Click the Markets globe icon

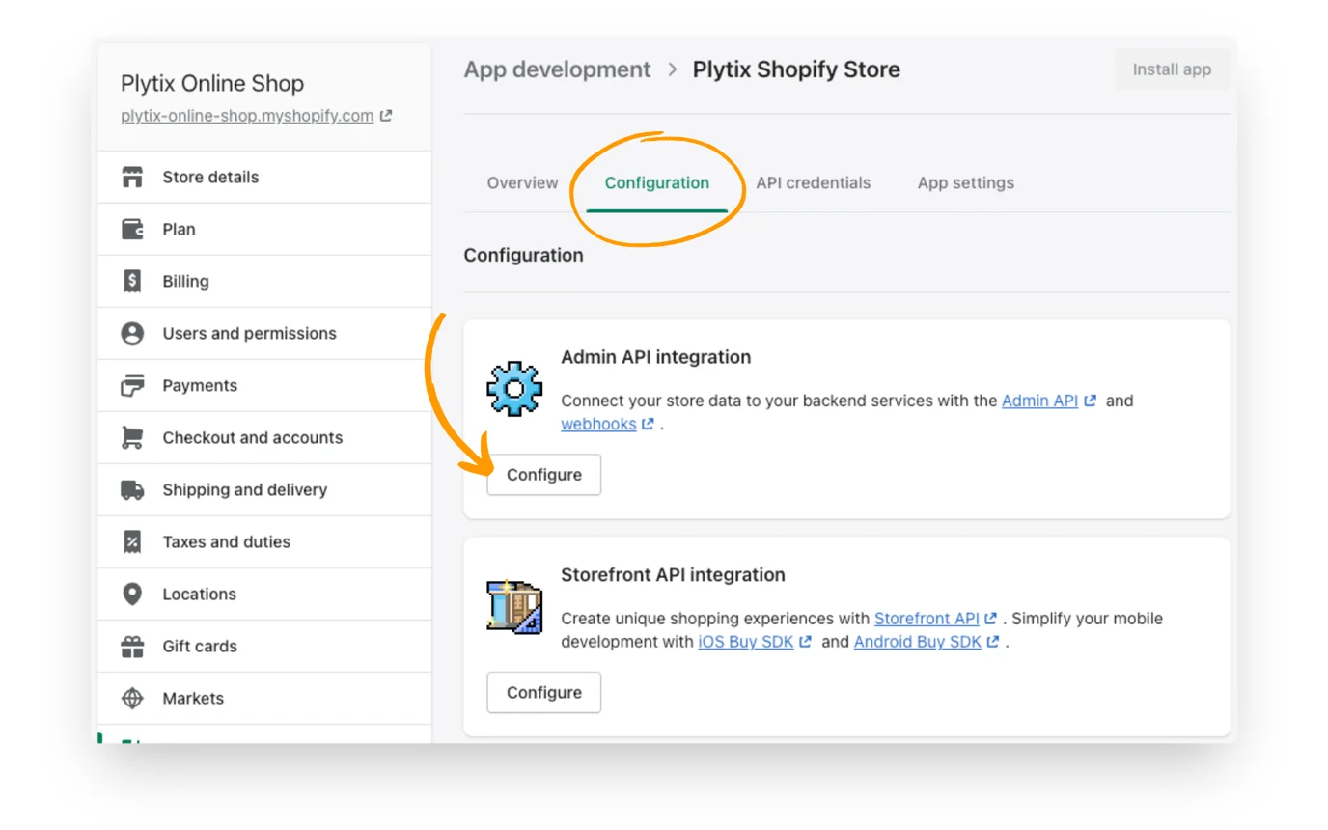pos(135,698)
